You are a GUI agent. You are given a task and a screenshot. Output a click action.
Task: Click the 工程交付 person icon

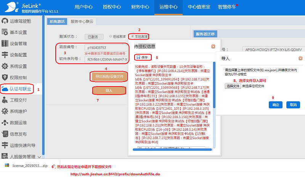click(x=5, y=100)
